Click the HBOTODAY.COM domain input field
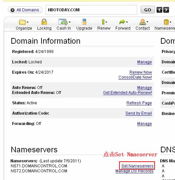The width and height of the screenshot is (175, 180). [x=91, y=10]
